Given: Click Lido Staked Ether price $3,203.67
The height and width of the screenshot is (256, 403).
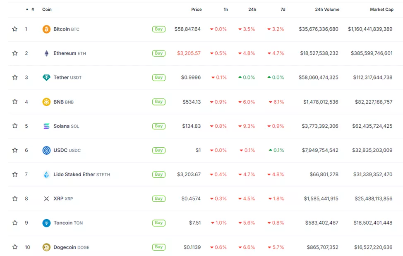Looking at the screenshot, I should [189, 175].
